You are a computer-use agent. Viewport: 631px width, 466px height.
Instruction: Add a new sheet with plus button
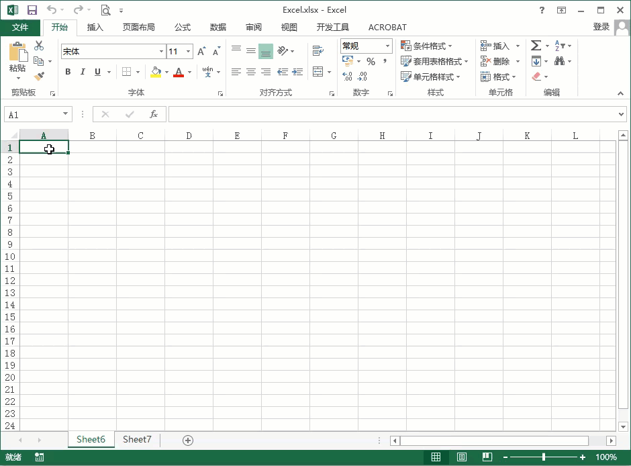[x=188, y=440]
